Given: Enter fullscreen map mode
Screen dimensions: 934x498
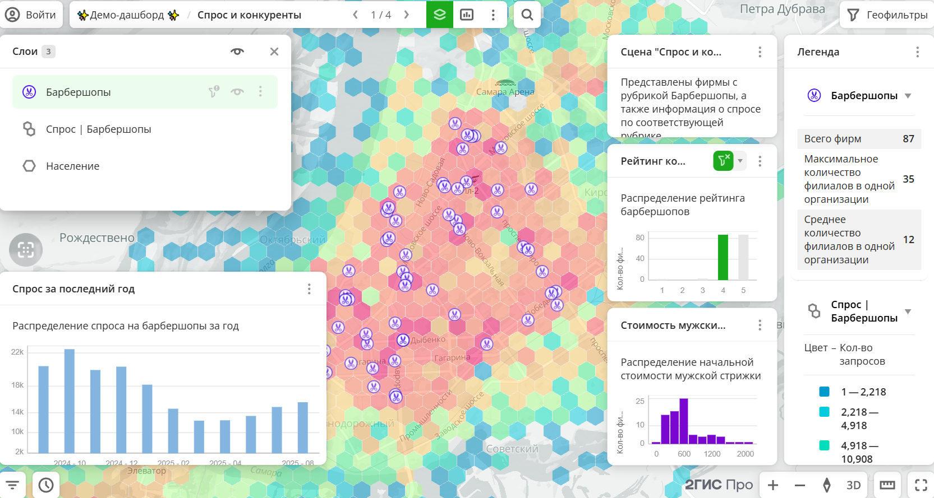Looking at the screenshot, I should click(921, 485).
